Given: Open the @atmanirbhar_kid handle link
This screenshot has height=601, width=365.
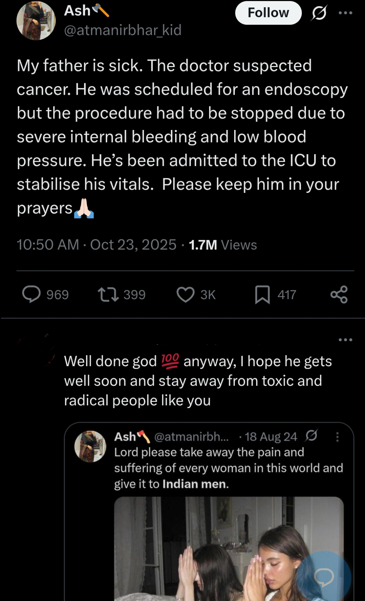Looking at the screenshot, I should tap(123, 30).
